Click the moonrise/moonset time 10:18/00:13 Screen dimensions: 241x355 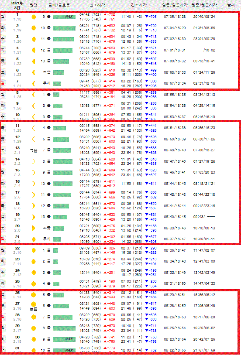pyautogui.click(x=204, y=228)
